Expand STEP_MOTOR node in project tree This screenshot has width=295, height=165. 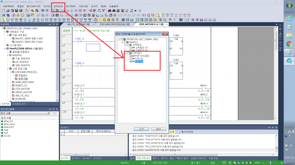(11, 89)
